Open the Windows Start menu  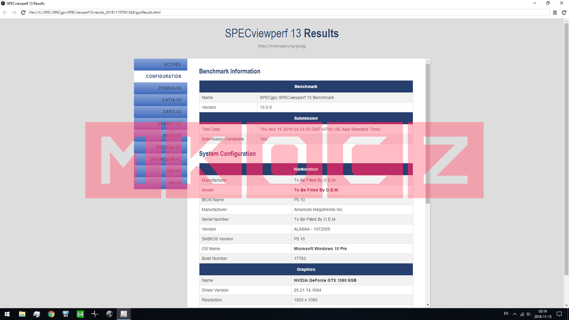pyautogui.click(x=7, y=314)
